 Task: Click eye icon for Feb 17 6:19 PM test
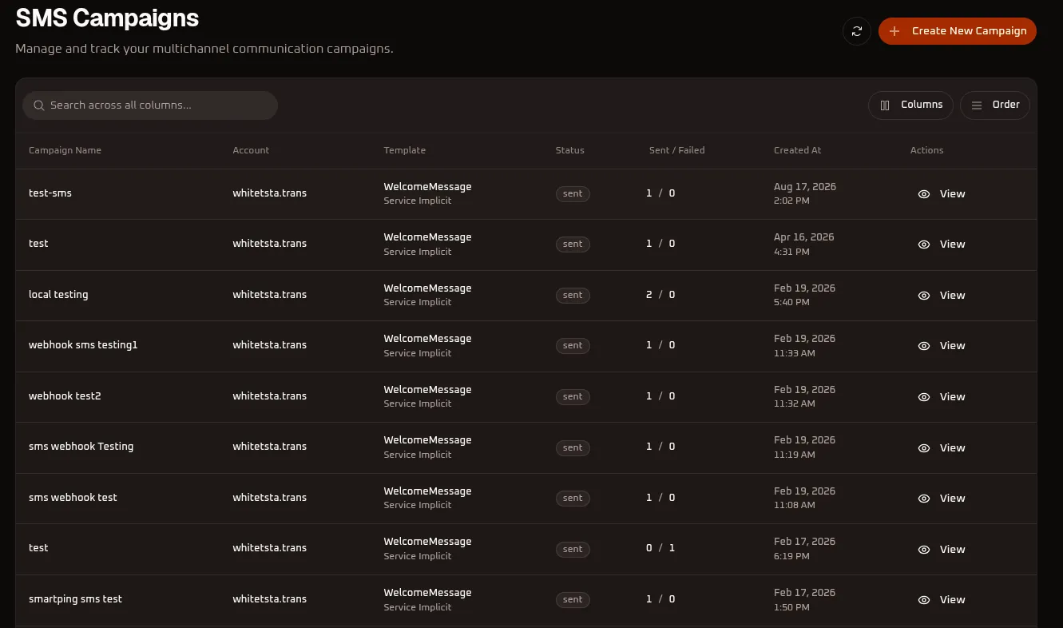(924, 550)
